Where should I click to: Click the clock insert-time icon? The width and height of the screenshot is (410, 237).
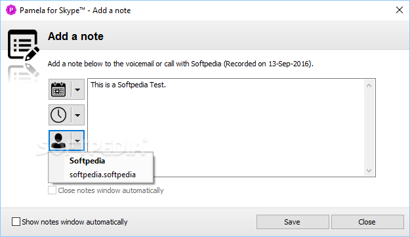(x=58, y=115)
